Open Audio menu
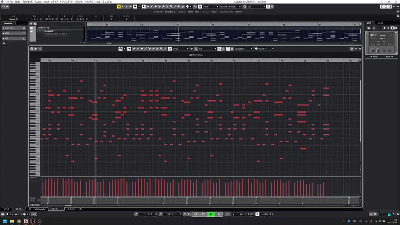Screen dimensions: 400x225 click(38, 2)
